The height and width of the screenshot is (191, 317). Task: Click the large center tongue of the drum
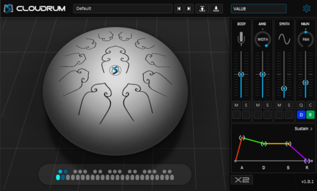(x=115, y=60)
